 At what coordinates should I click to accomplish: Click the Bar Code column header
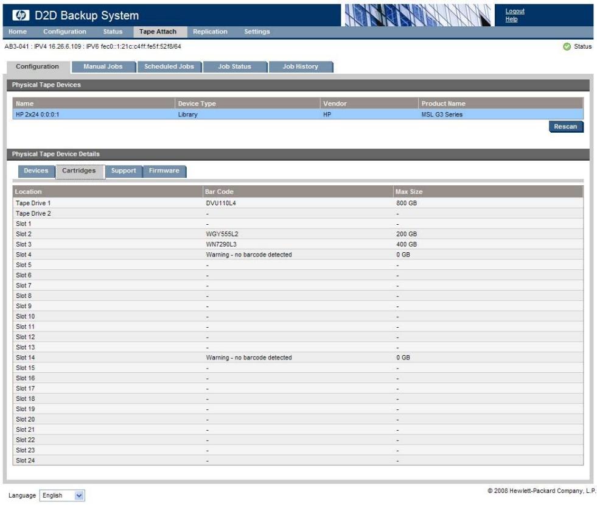[x=298, y=192]
